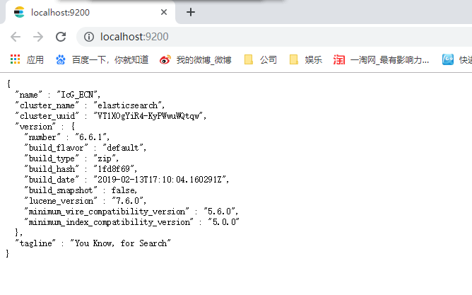Click the Elasticsearch favicon on the tab
472x295 pixels.
(x=19, y=12)
